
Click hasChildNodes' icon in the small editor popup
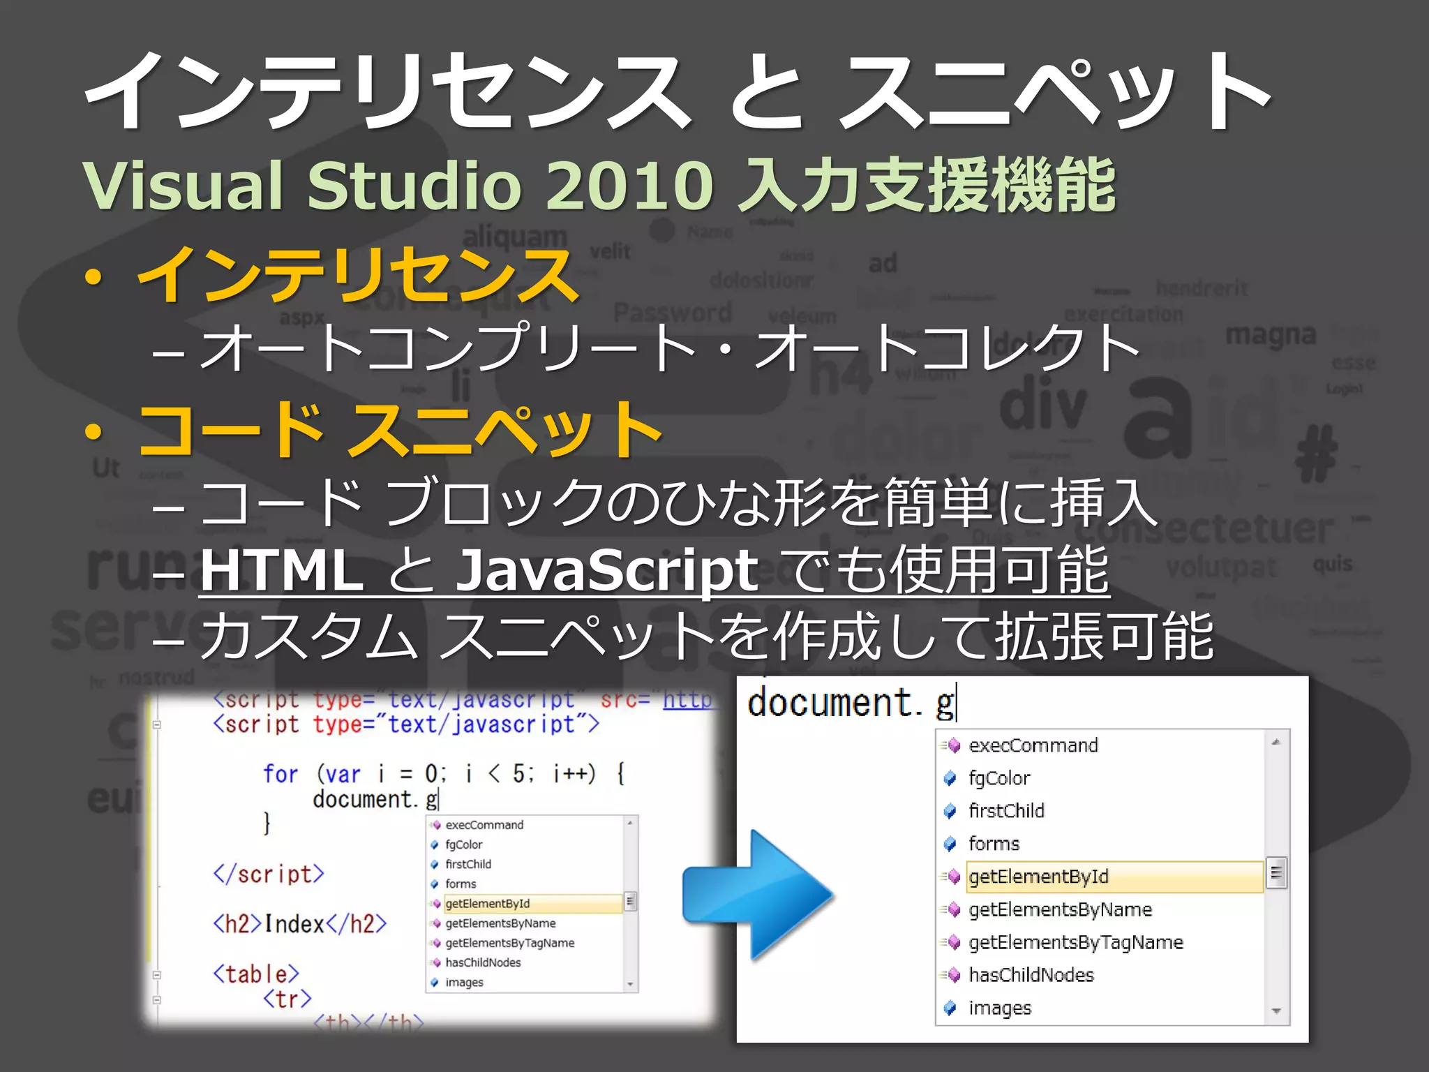pos(435,962)
